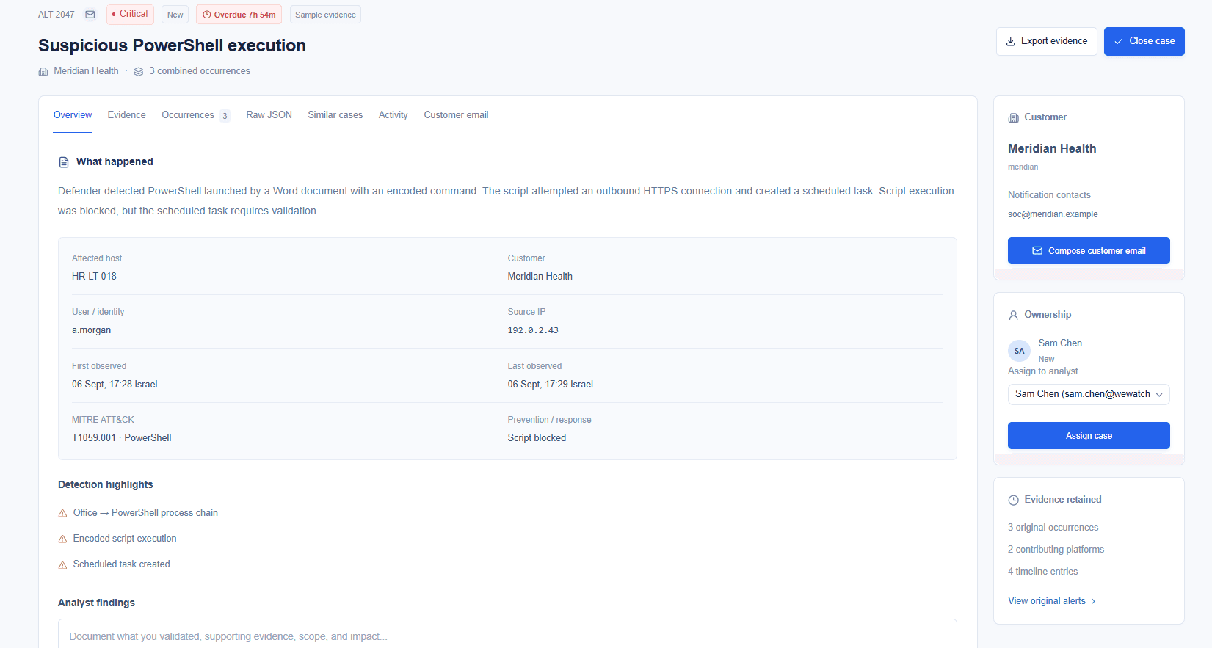Click the source IP 192.0.2.43

[533, 331]
